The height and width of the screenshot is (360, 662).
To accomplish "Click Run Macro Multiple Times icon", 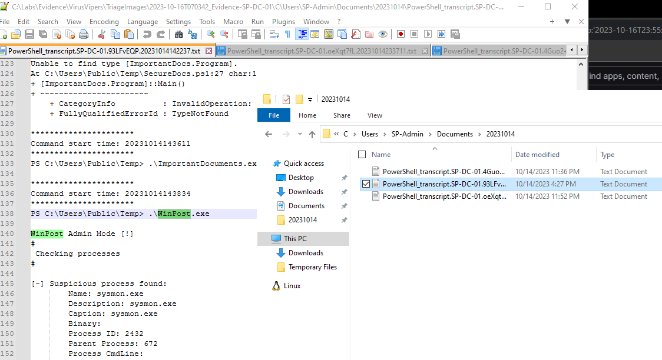I will (441, 34).
